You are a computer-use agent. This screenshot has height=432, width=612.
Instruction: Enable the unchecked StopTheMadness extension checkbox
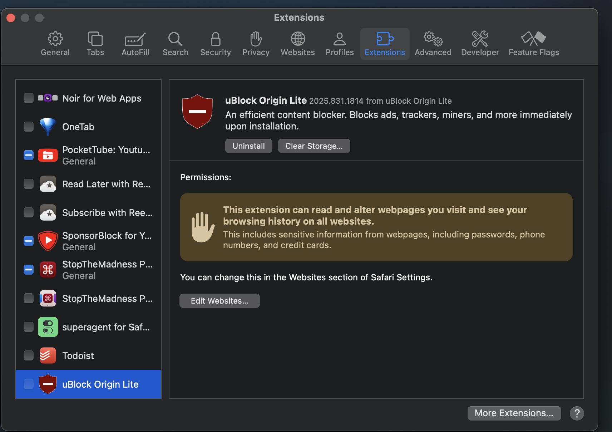pyautogui.click(x=29, y=298)
